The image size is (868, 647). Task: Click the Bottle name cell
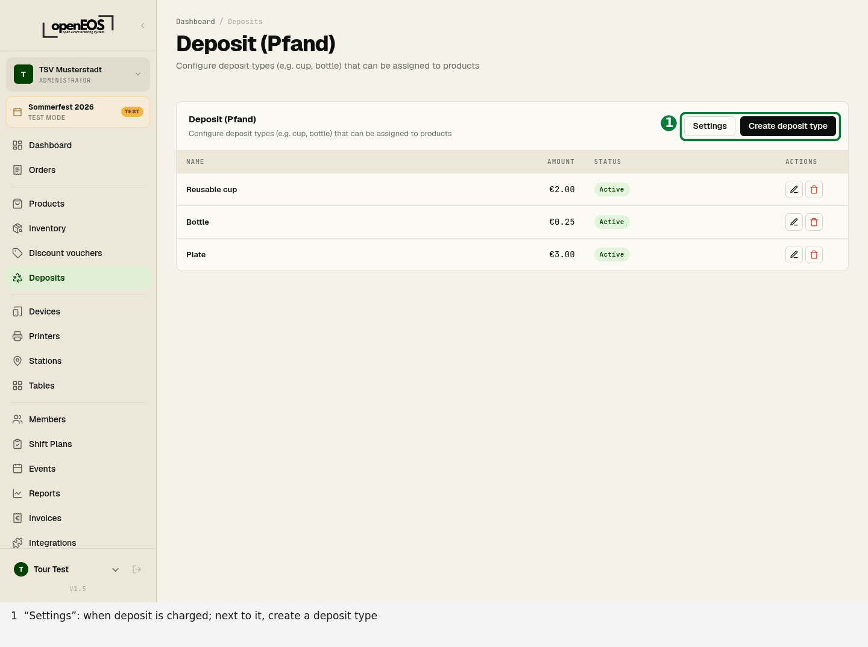point(198,222)
